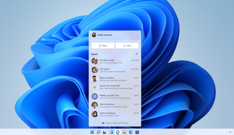The height and width of the screenshot is (135, 234).
Task: Click the Teams logo in footer
Action: (x=103, y=123)
